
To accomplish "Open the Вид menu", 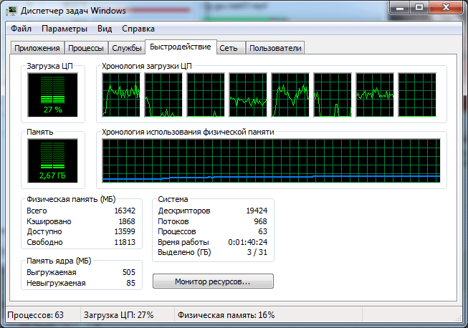I will tap(105, 29).
